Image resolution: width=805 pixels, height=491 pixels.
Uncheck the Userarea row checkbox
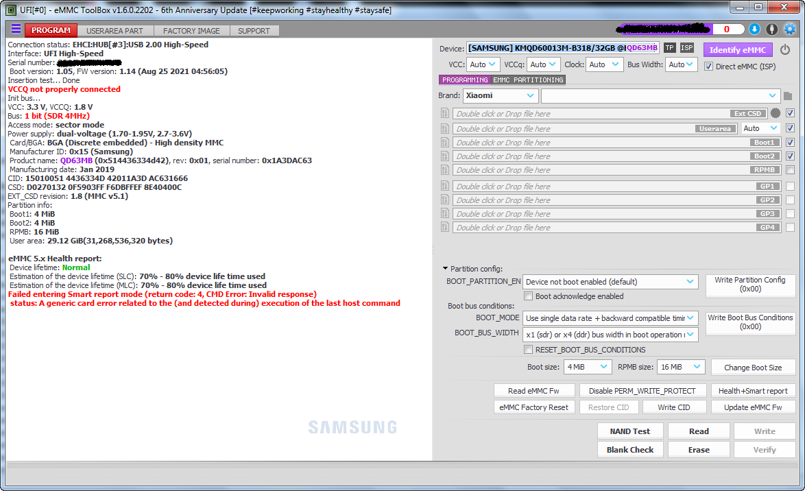tap(790, 128)
